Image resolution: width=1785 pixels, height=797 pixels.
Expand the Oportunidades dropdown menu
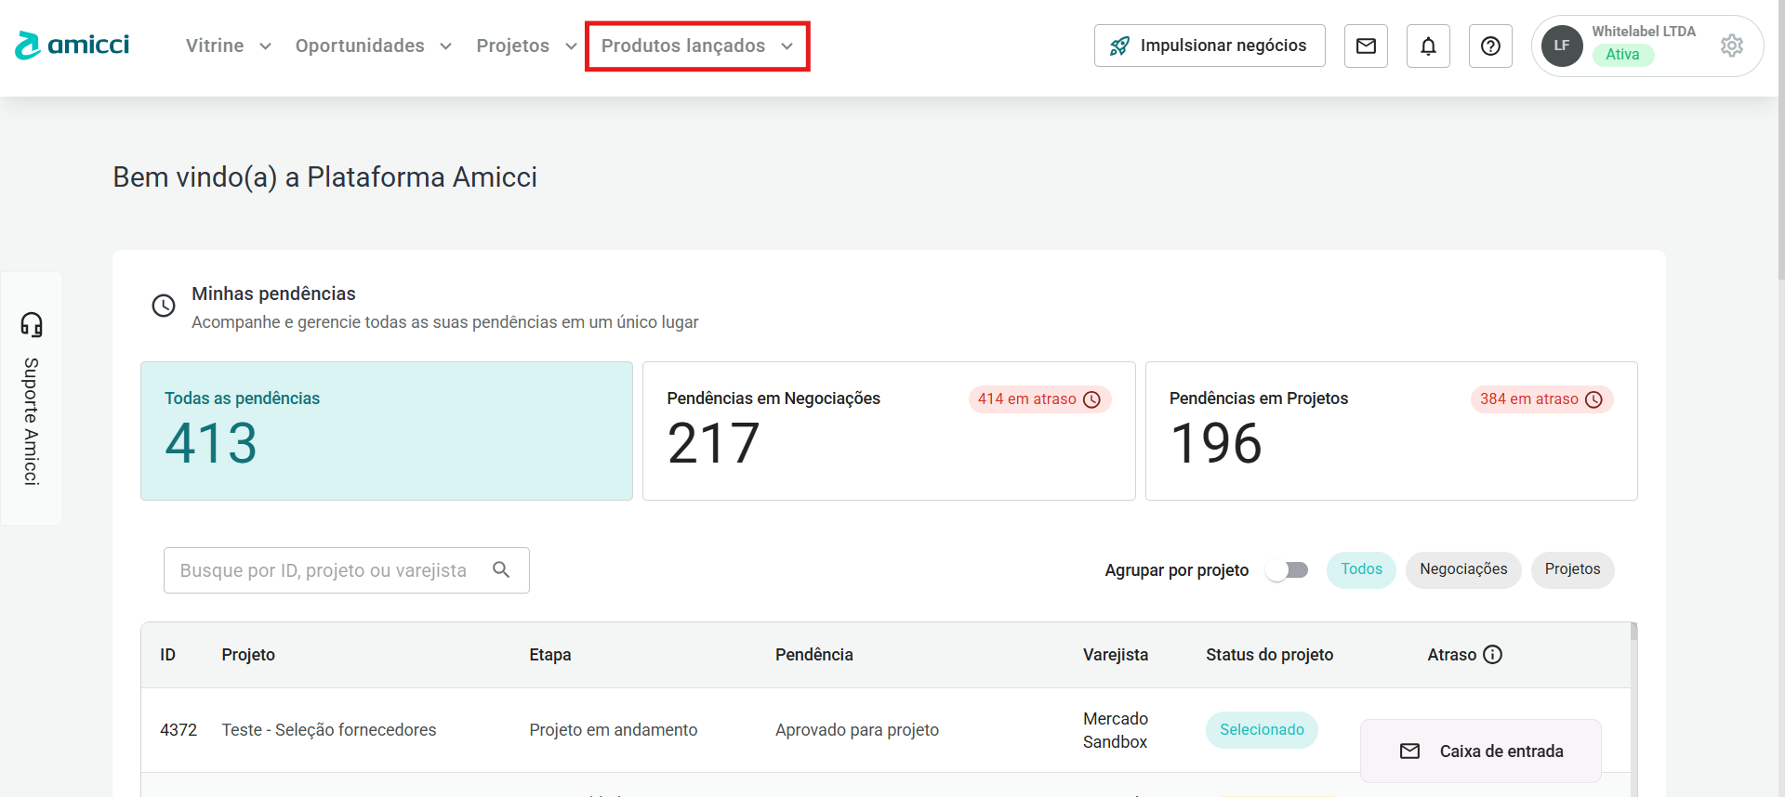(373, 46)
